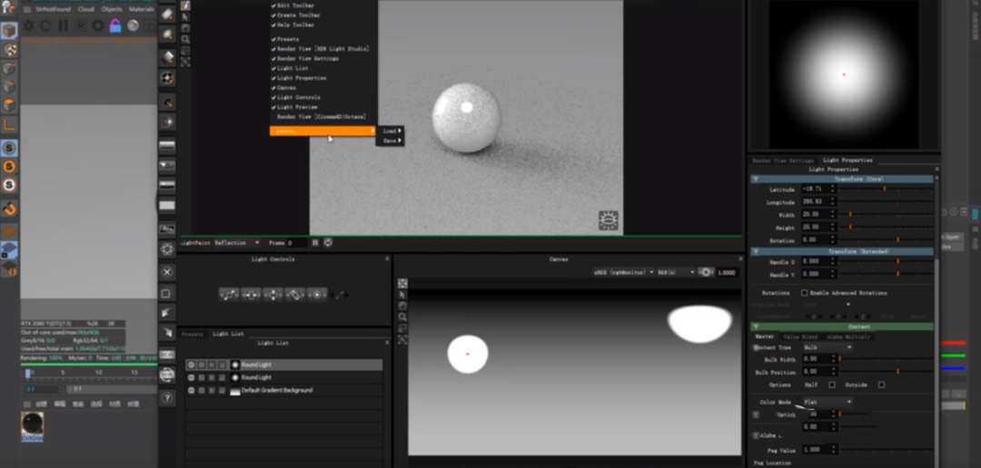Toggle visibility of Default Gradient Background
This screenshot has height=468, width=981.
tap(191, 390)
